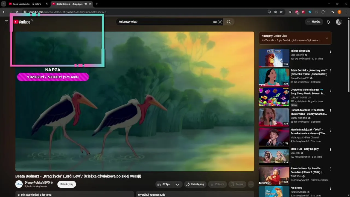
Task: Install app icon in address bar
Action: tap(269, 12)
